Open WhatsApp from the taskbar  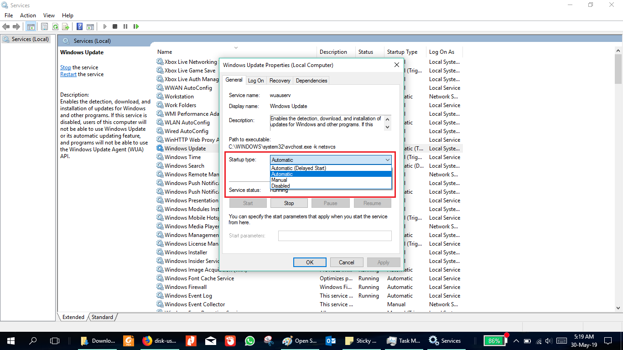pyautogui.click(x=249, y=340)
